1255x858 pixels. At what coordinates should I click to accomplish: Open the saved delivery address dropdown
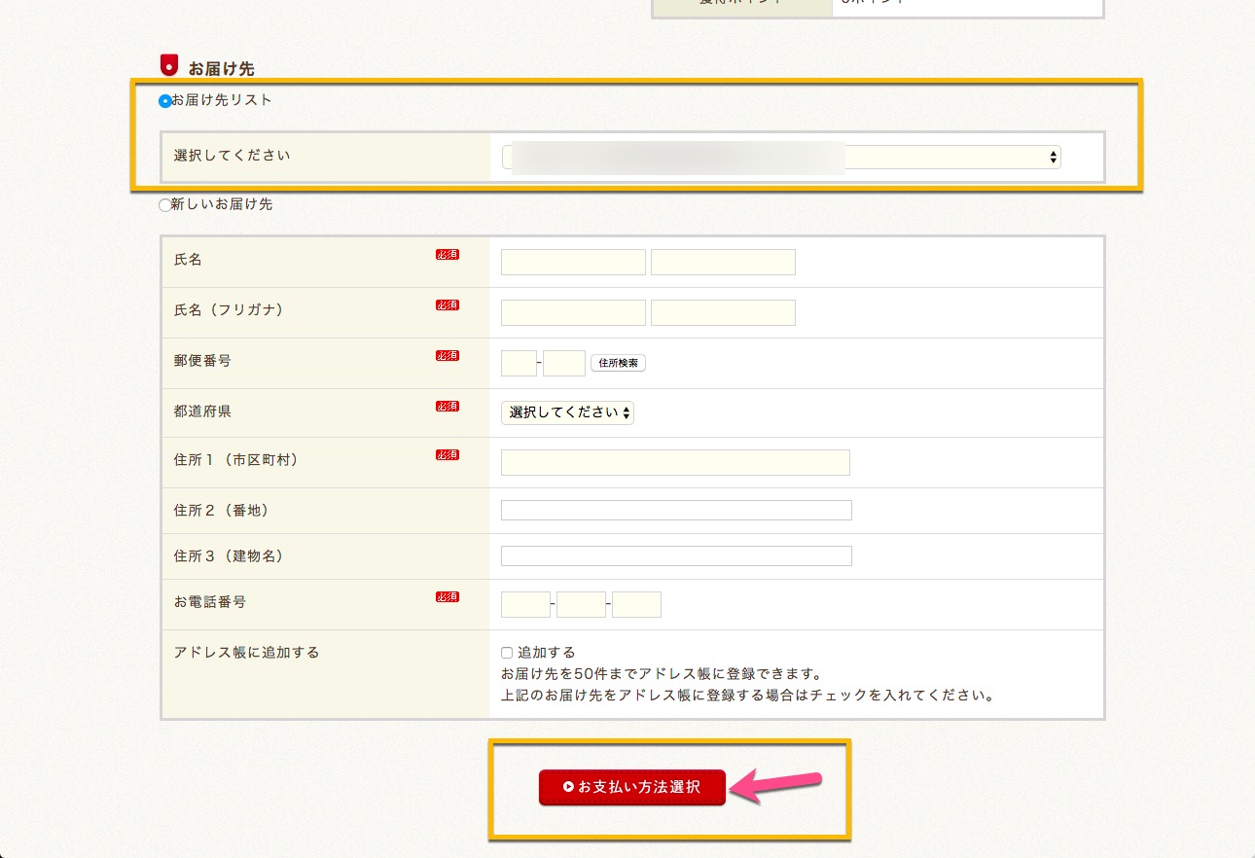(780, 158)
